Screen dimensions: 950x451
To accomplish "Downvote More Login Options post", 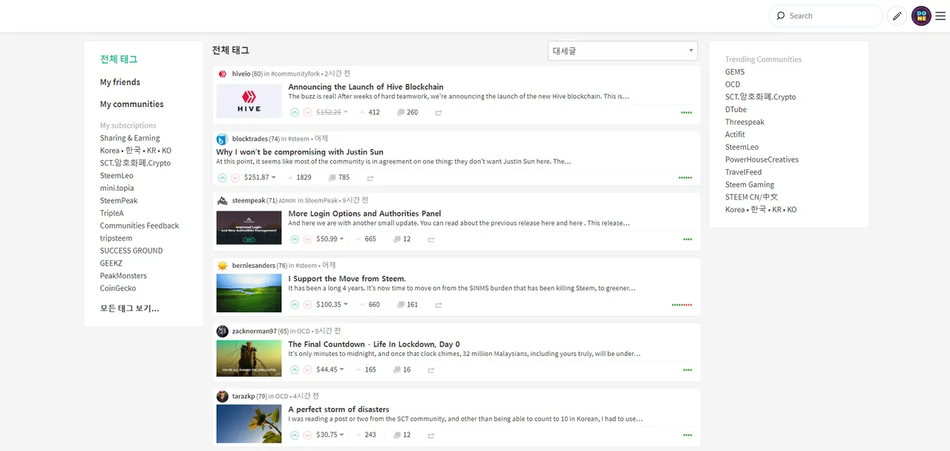I will click(307, 240).
